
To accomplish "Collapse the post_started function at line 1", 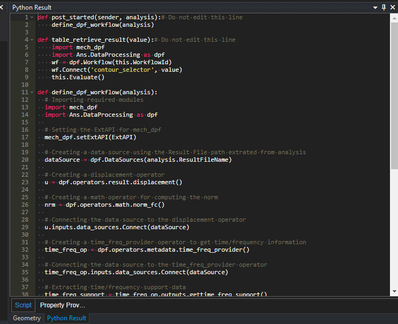I will click(32, 18).
